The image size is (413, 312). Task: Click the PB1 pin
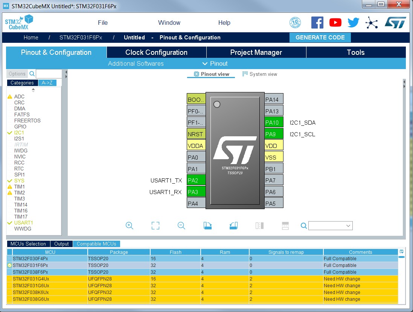pyautogui.click(x=274, y=169)
